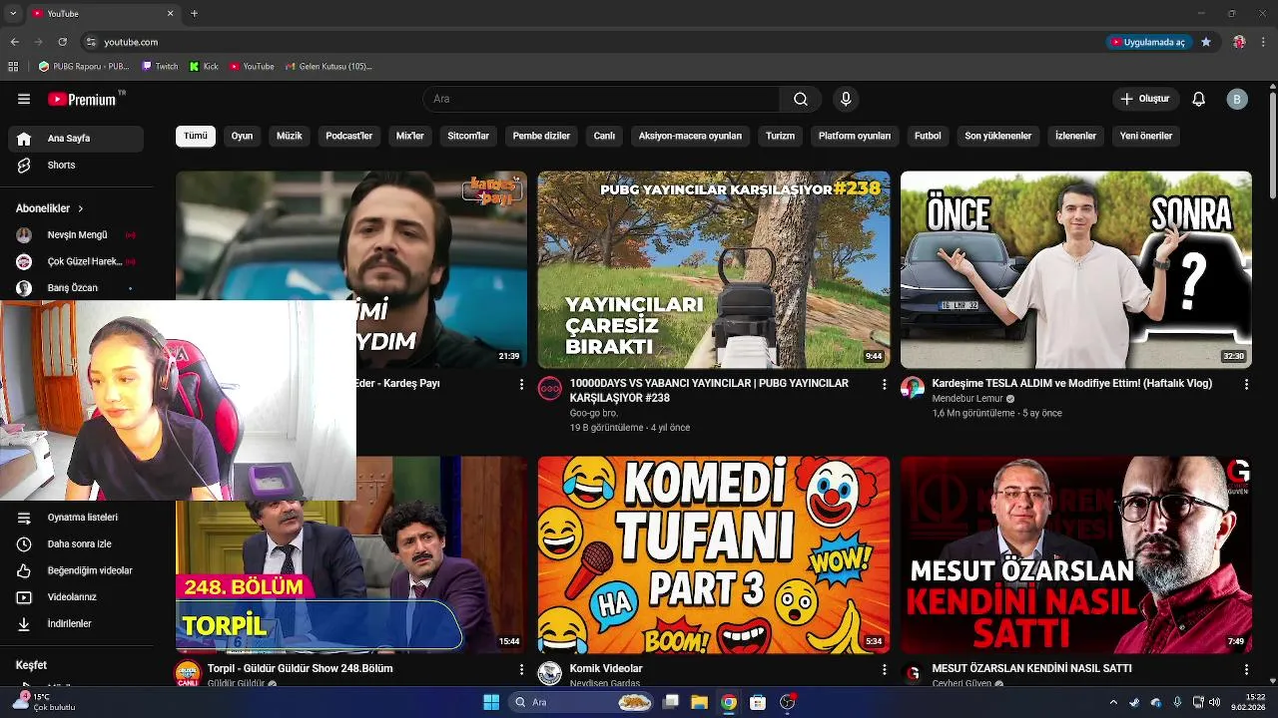The width and height of the screenshot is (1278, 718).
Task: Open Oynatma listeleri in sidebar
Action: tap(76, 518)
